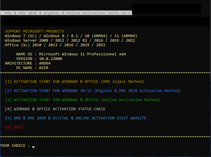Select option [2] Digital & KMS 2038 Activation
The width and height of the screenshot is (211, 157).
(93, 91)
